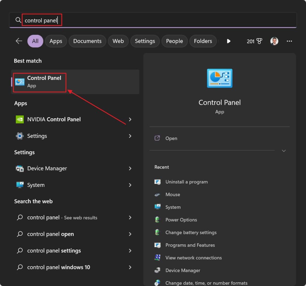Viewport: 306px width, 286px height.
Task: Expand System result chevron in left list
Action: 130,185
